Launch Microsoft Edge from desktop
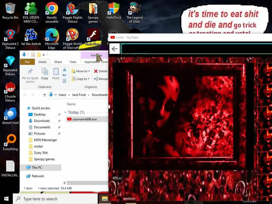Screen dimensions: 272x204 [x=52, y=39]
